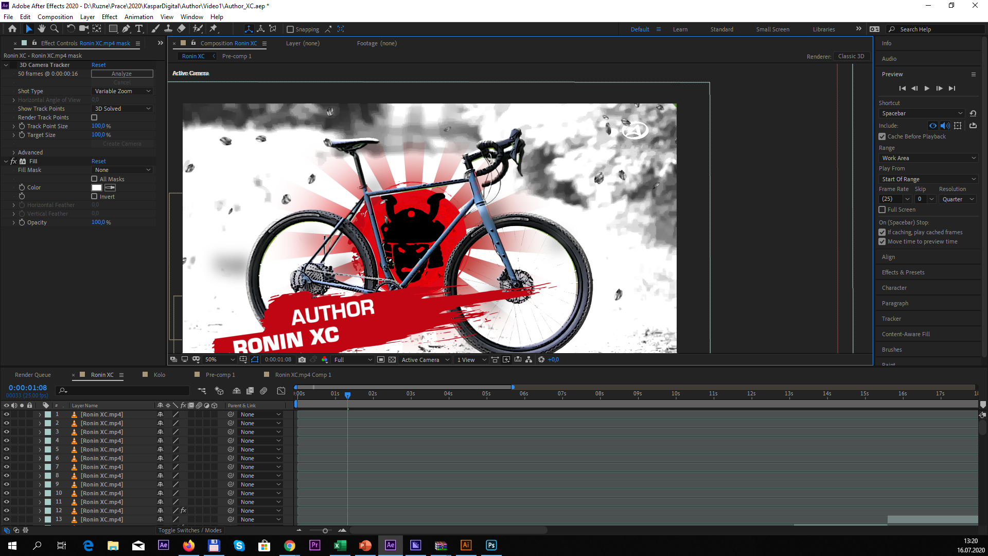
Task: Open the Fill Mask dropdown
Action: click(122, 170)
